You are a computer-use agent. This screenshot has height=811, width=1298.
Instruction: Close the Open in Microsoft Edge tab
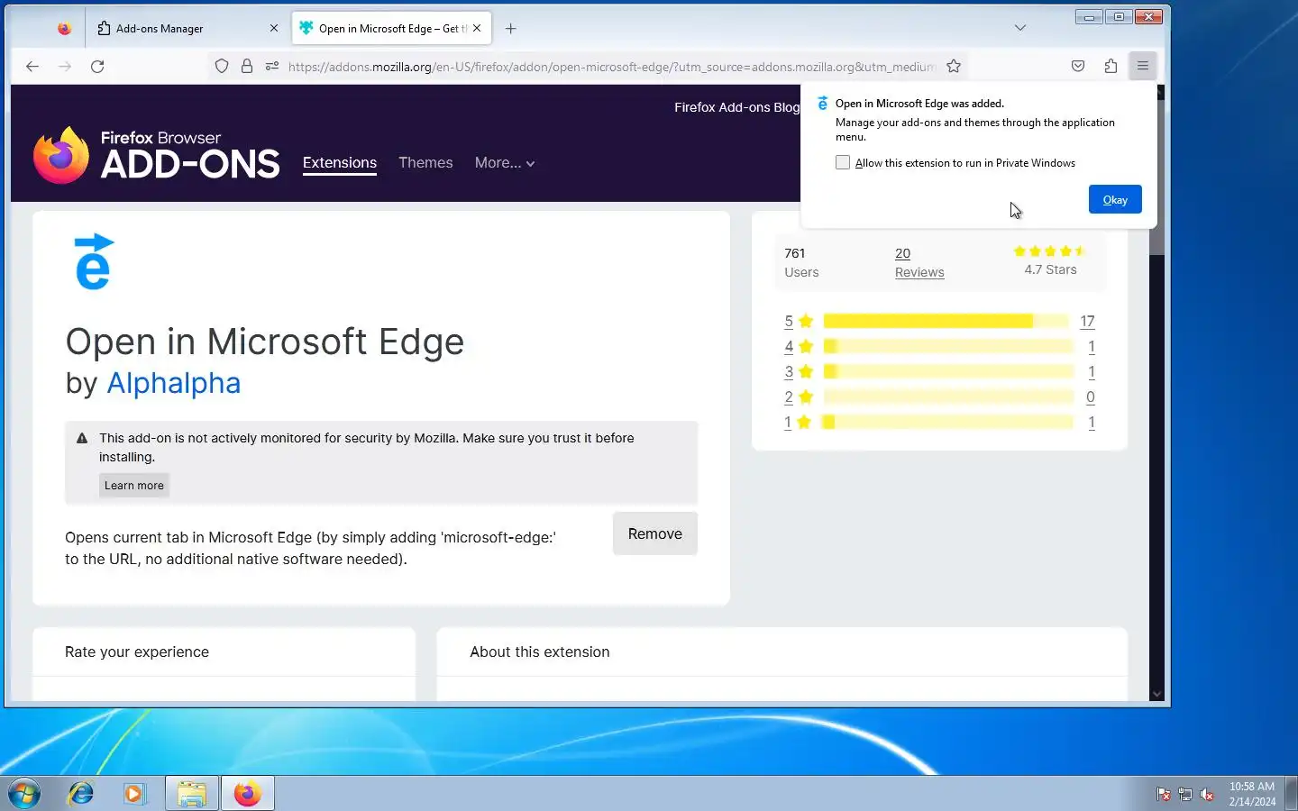(x=477, y=28)
